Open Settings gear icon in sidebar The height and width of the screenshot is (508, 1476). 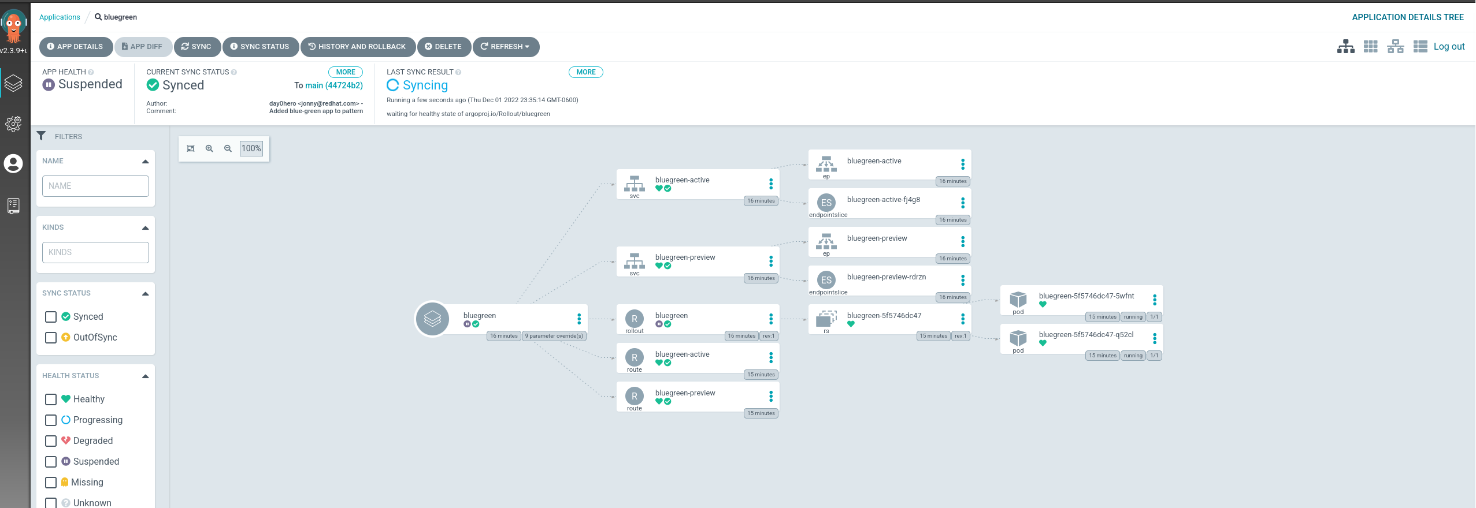(13, 124)
